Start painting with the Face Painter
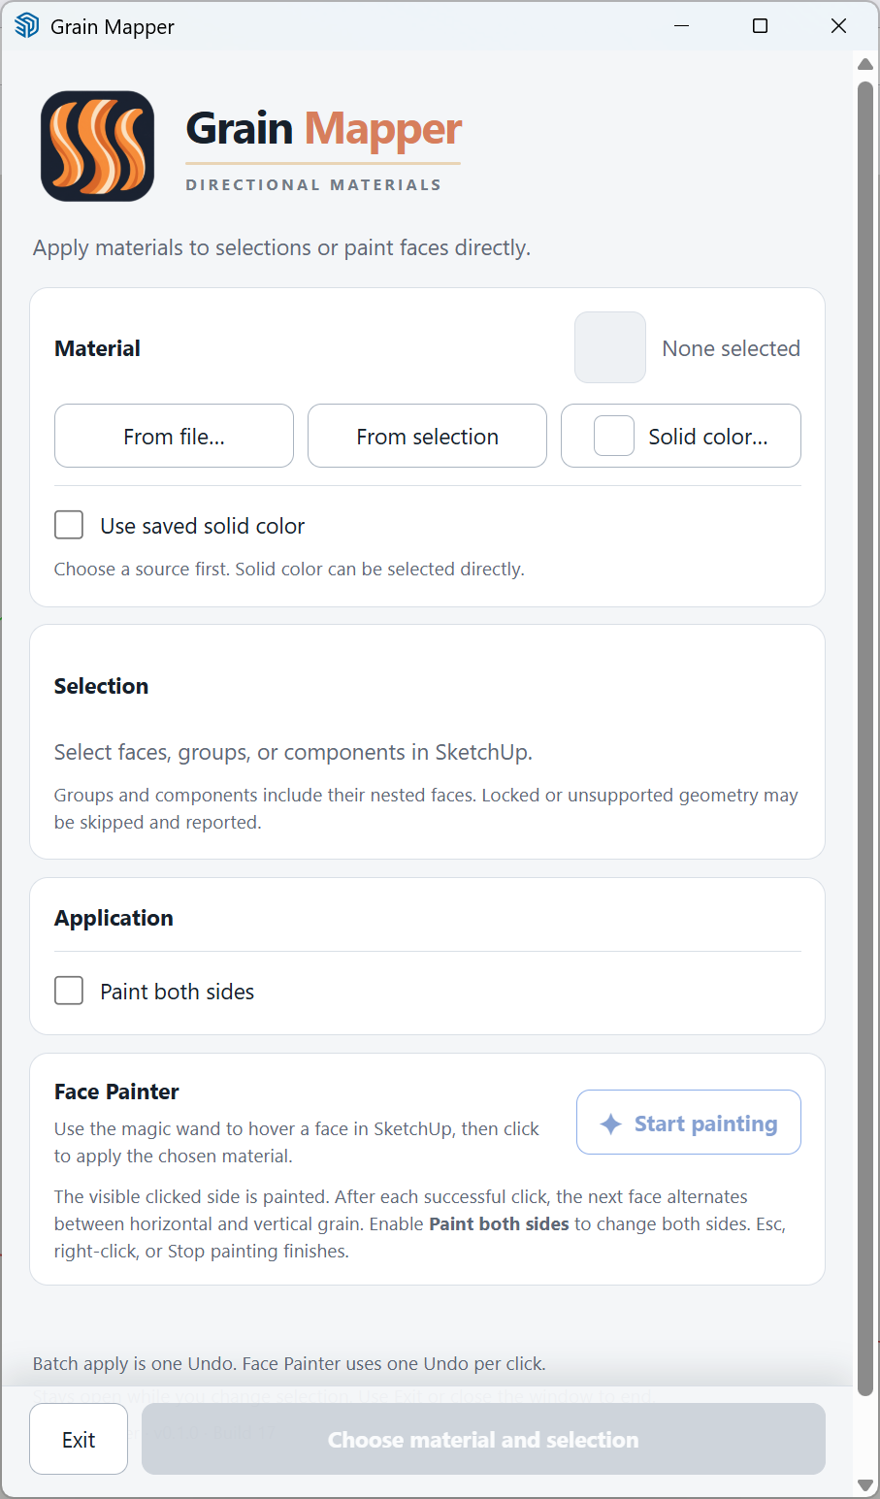The width and height of the screenshot is (880, 1499). (689, 1123)
